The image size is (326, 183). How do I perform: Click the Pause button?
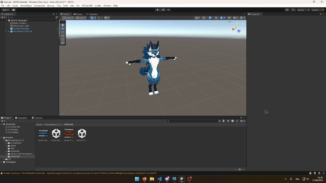163,10
